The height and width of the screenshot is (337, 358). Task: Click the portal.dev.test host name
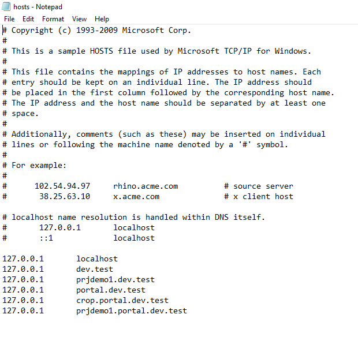click(x=111, y=290)
